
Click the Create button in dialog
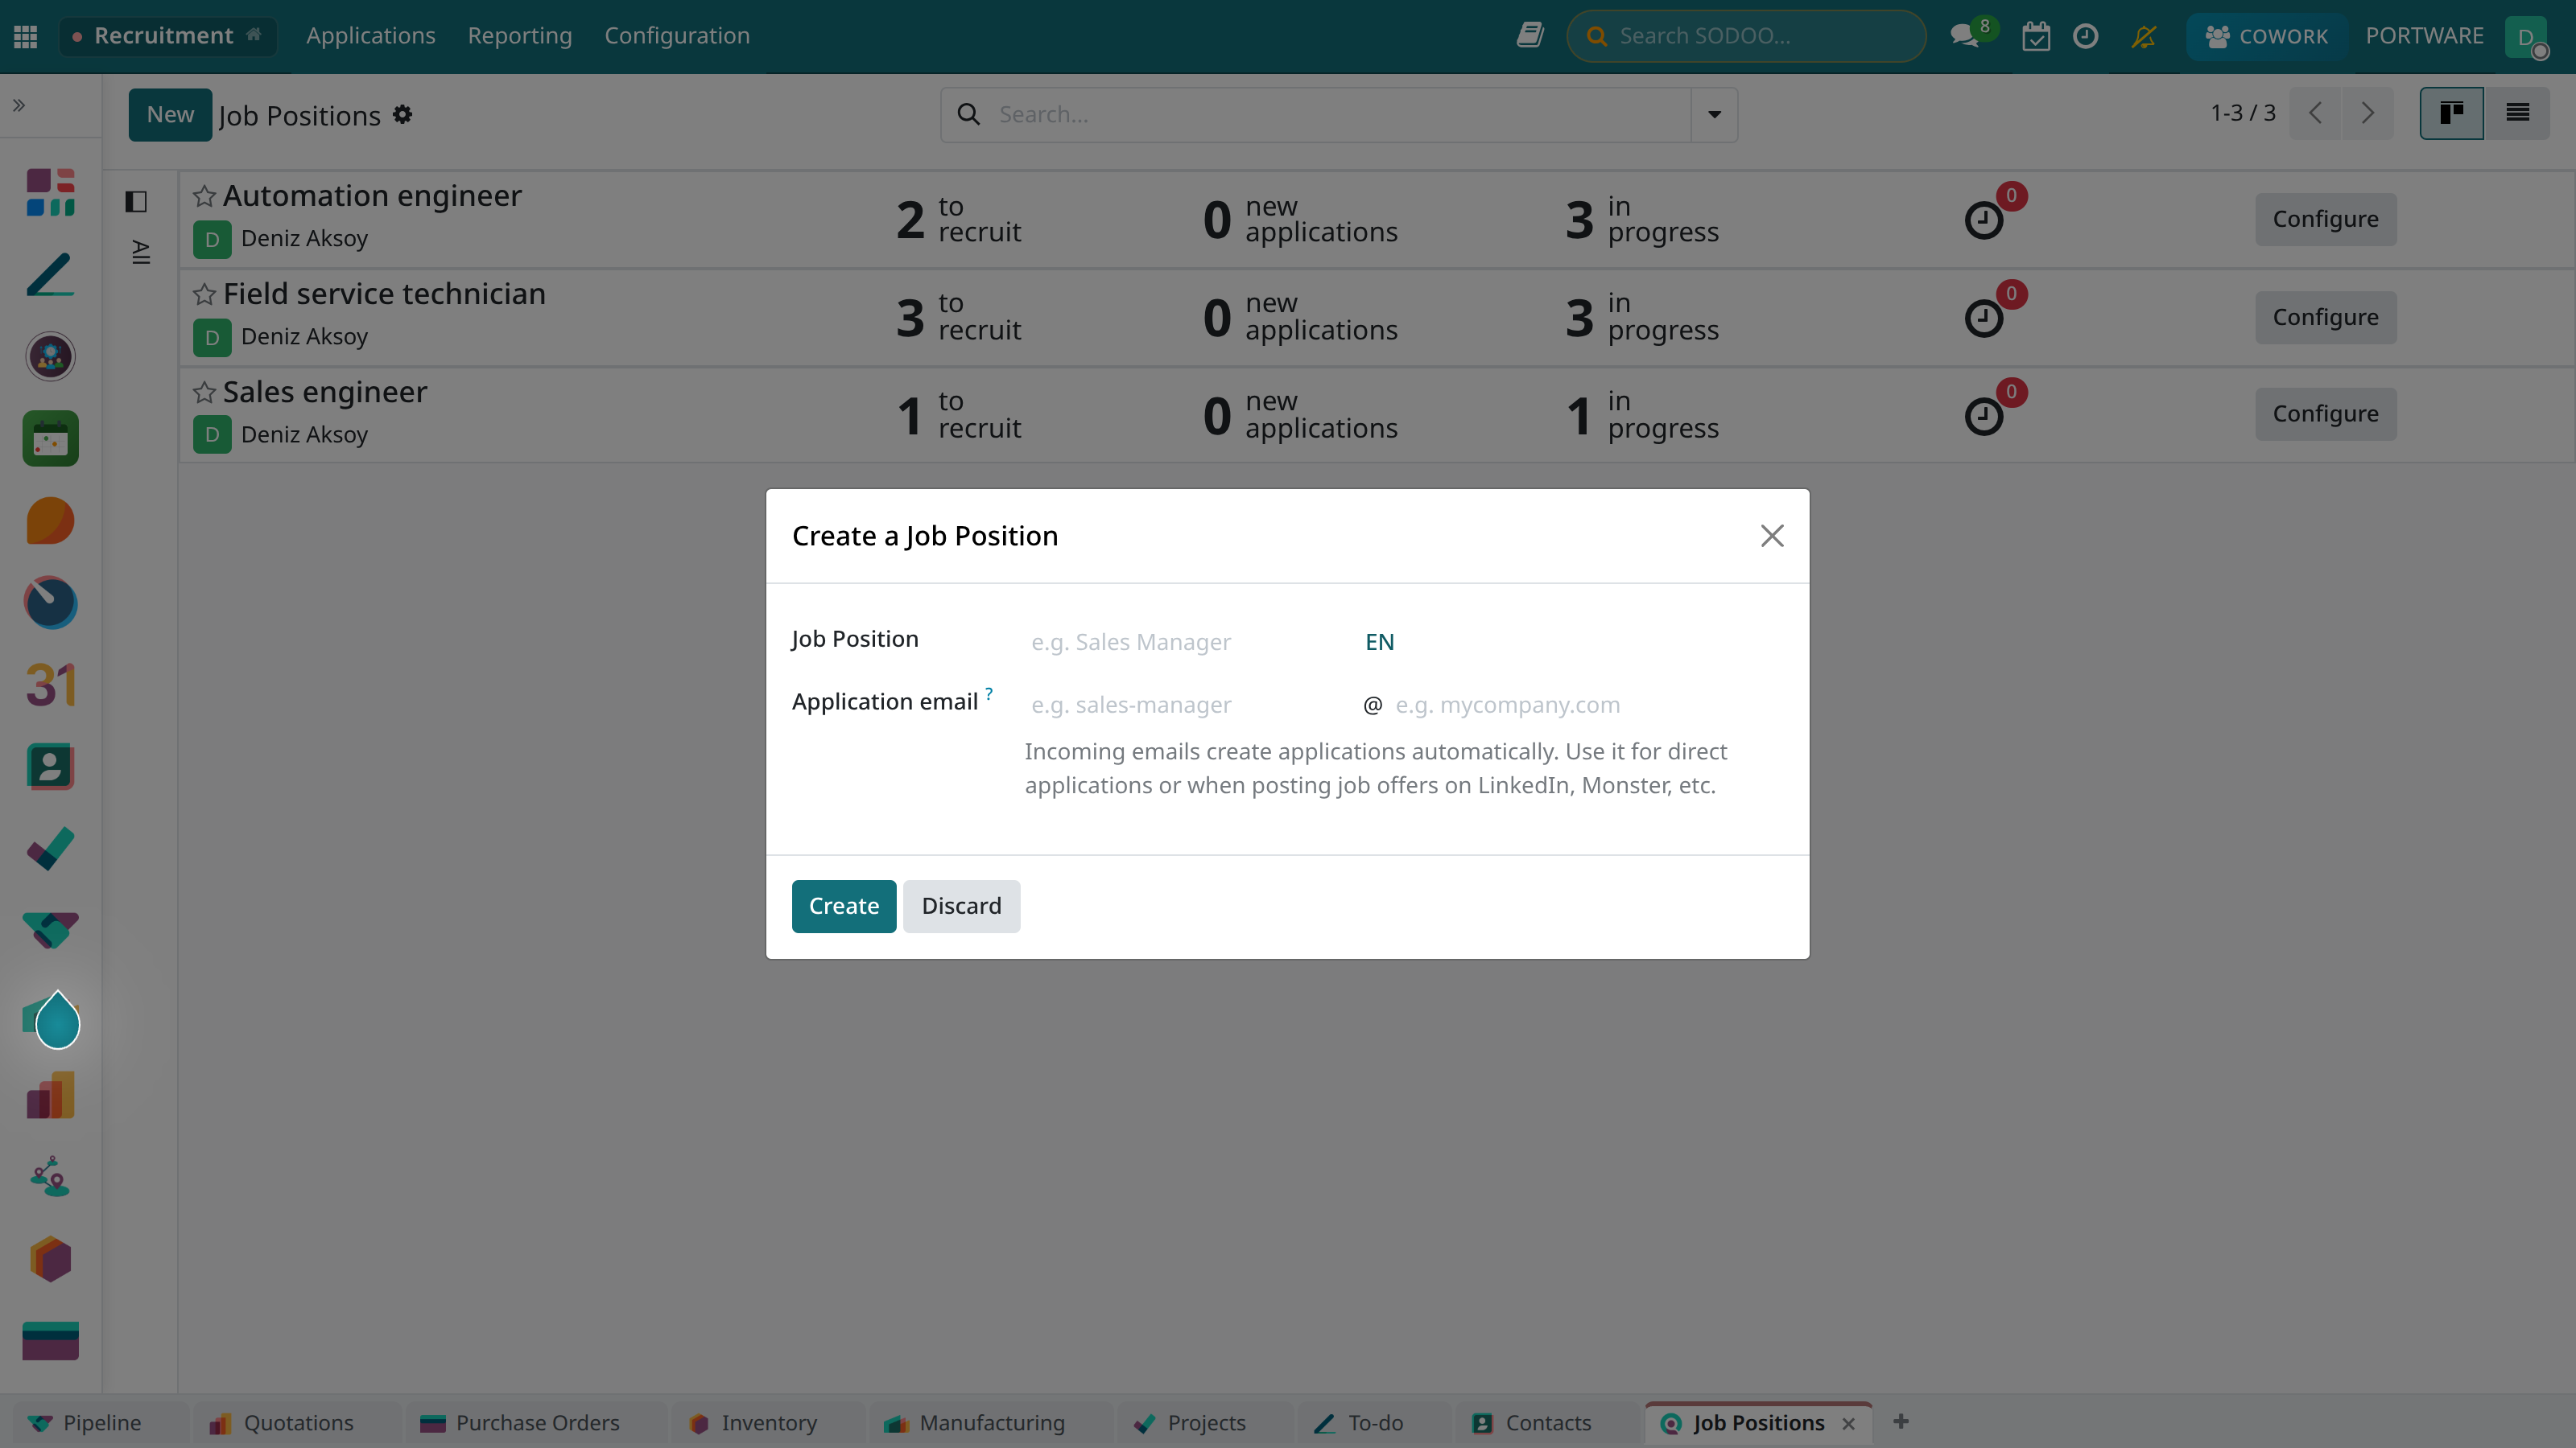point(843,907)
